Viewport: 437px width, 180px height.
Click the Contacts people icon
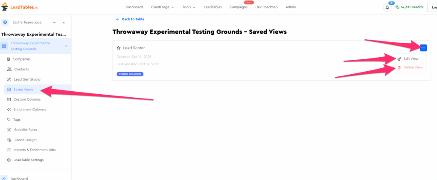(x=9, y=69)
